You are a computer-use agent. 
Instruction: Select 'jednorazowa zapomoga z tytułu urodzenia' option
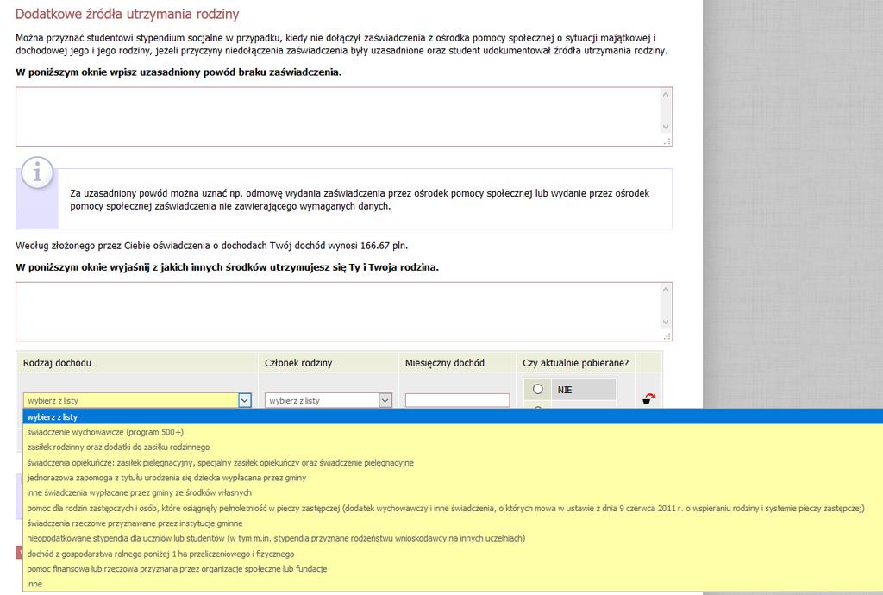[x=453, y=478]
